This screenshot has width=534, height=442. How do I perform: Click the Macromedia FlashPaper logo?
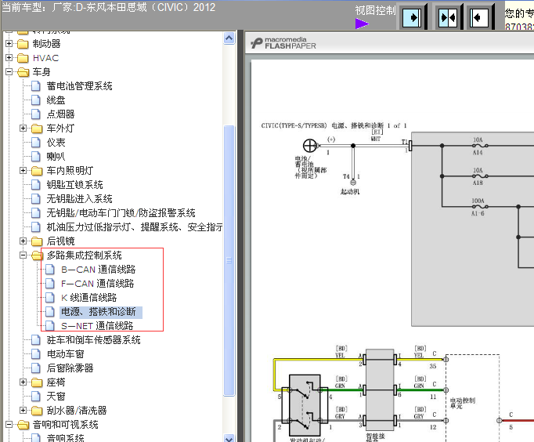283,43
